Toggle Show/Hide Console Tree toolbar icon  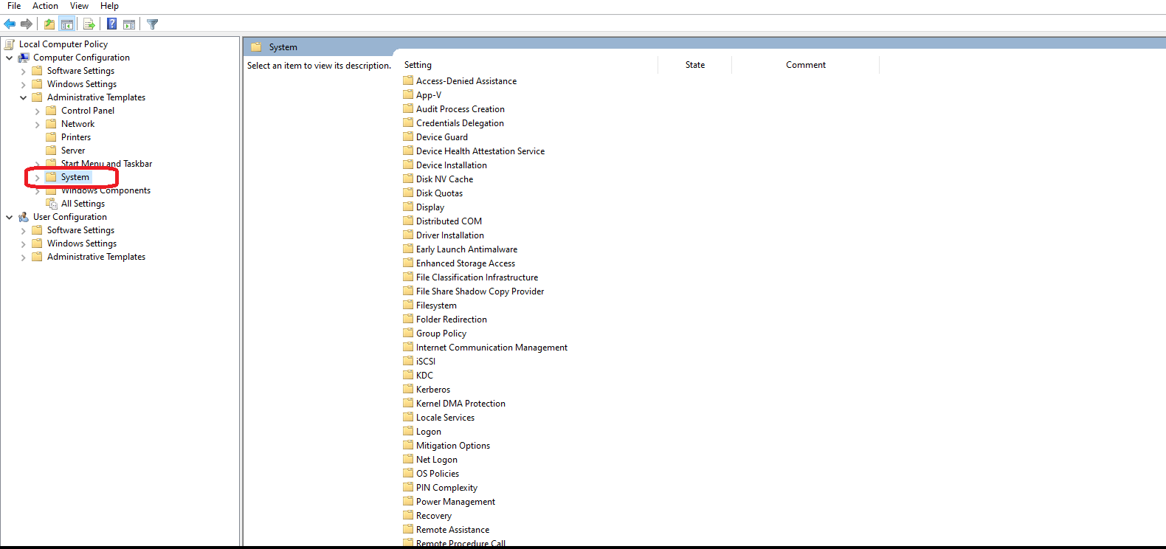pos(67,24)
